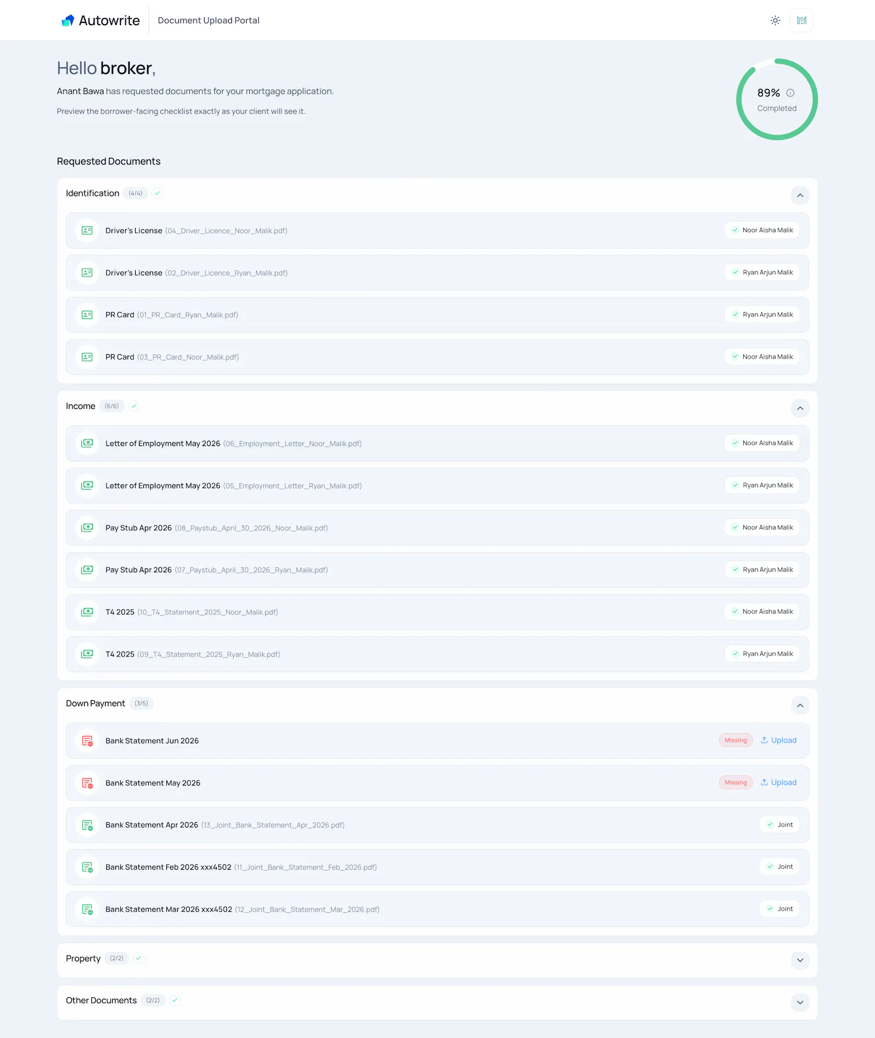
Task: Toggle the light/dark theme sun icon
Action: pos(775,20)
